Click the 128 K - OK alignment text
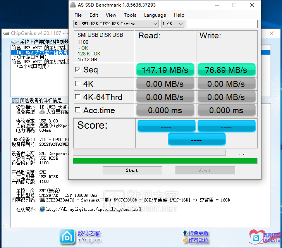This screenshot has height=248, width=282. pos(89,54)
